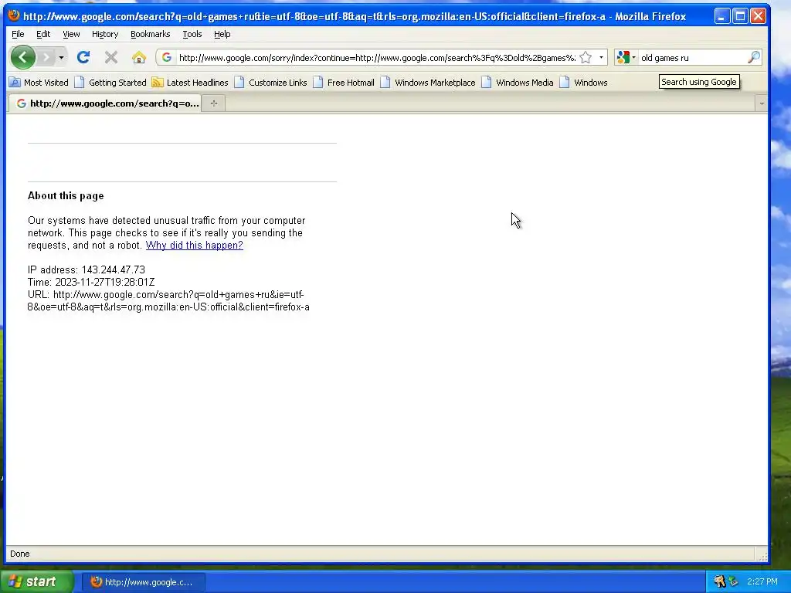
Task: Open the Tools menu
Action: click(x=192, y=34)
